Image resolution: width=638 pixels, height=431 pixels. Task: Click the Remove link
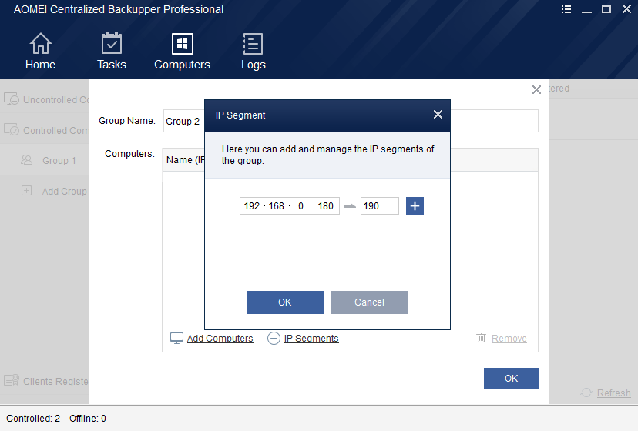coord(509,339)
